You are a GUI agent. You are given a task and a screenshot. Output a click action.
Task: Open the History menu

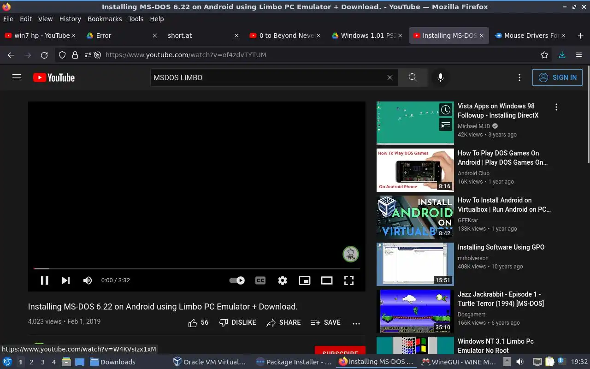click(70, 19)
